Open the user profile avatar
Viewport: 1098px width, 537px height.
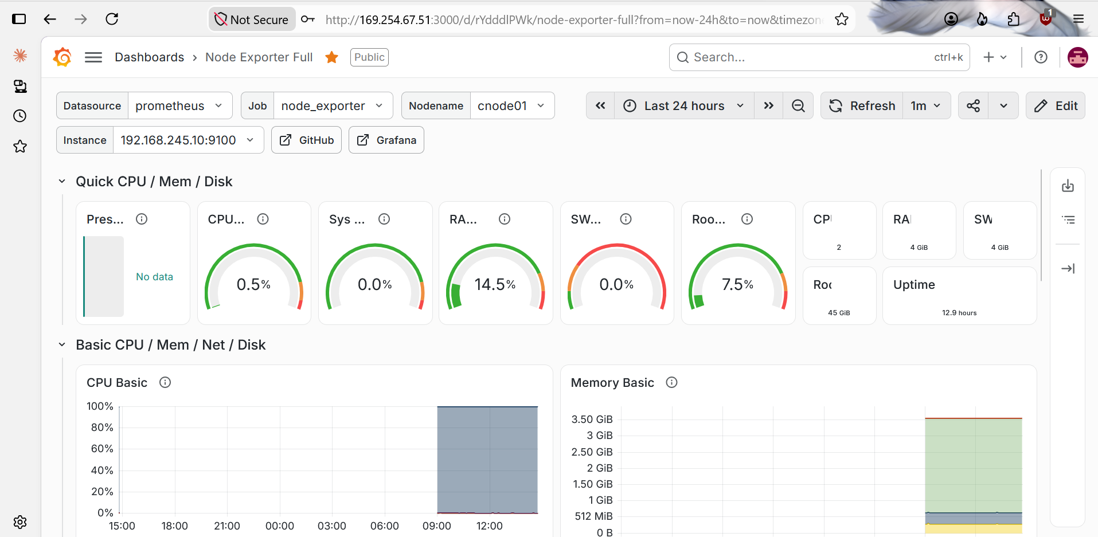coord(1077,57)
